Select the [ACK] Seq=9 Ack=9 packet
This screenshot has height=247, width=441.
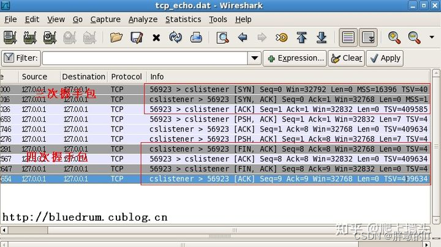pos(215,179)
